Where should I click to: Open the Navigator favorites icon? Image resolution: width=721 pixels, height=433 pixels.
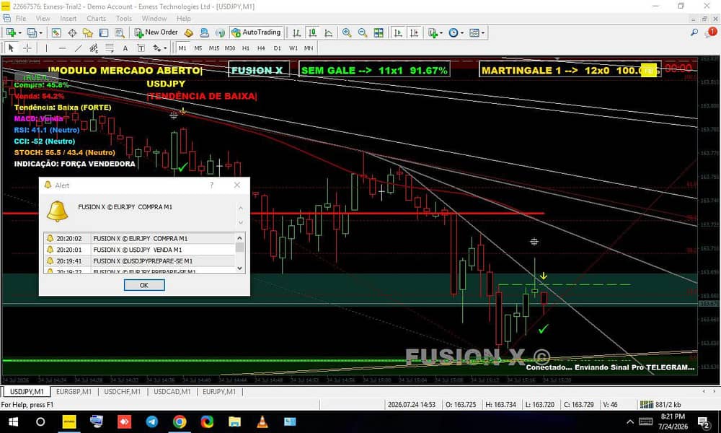pyautogui.click(x=88, y=32)
